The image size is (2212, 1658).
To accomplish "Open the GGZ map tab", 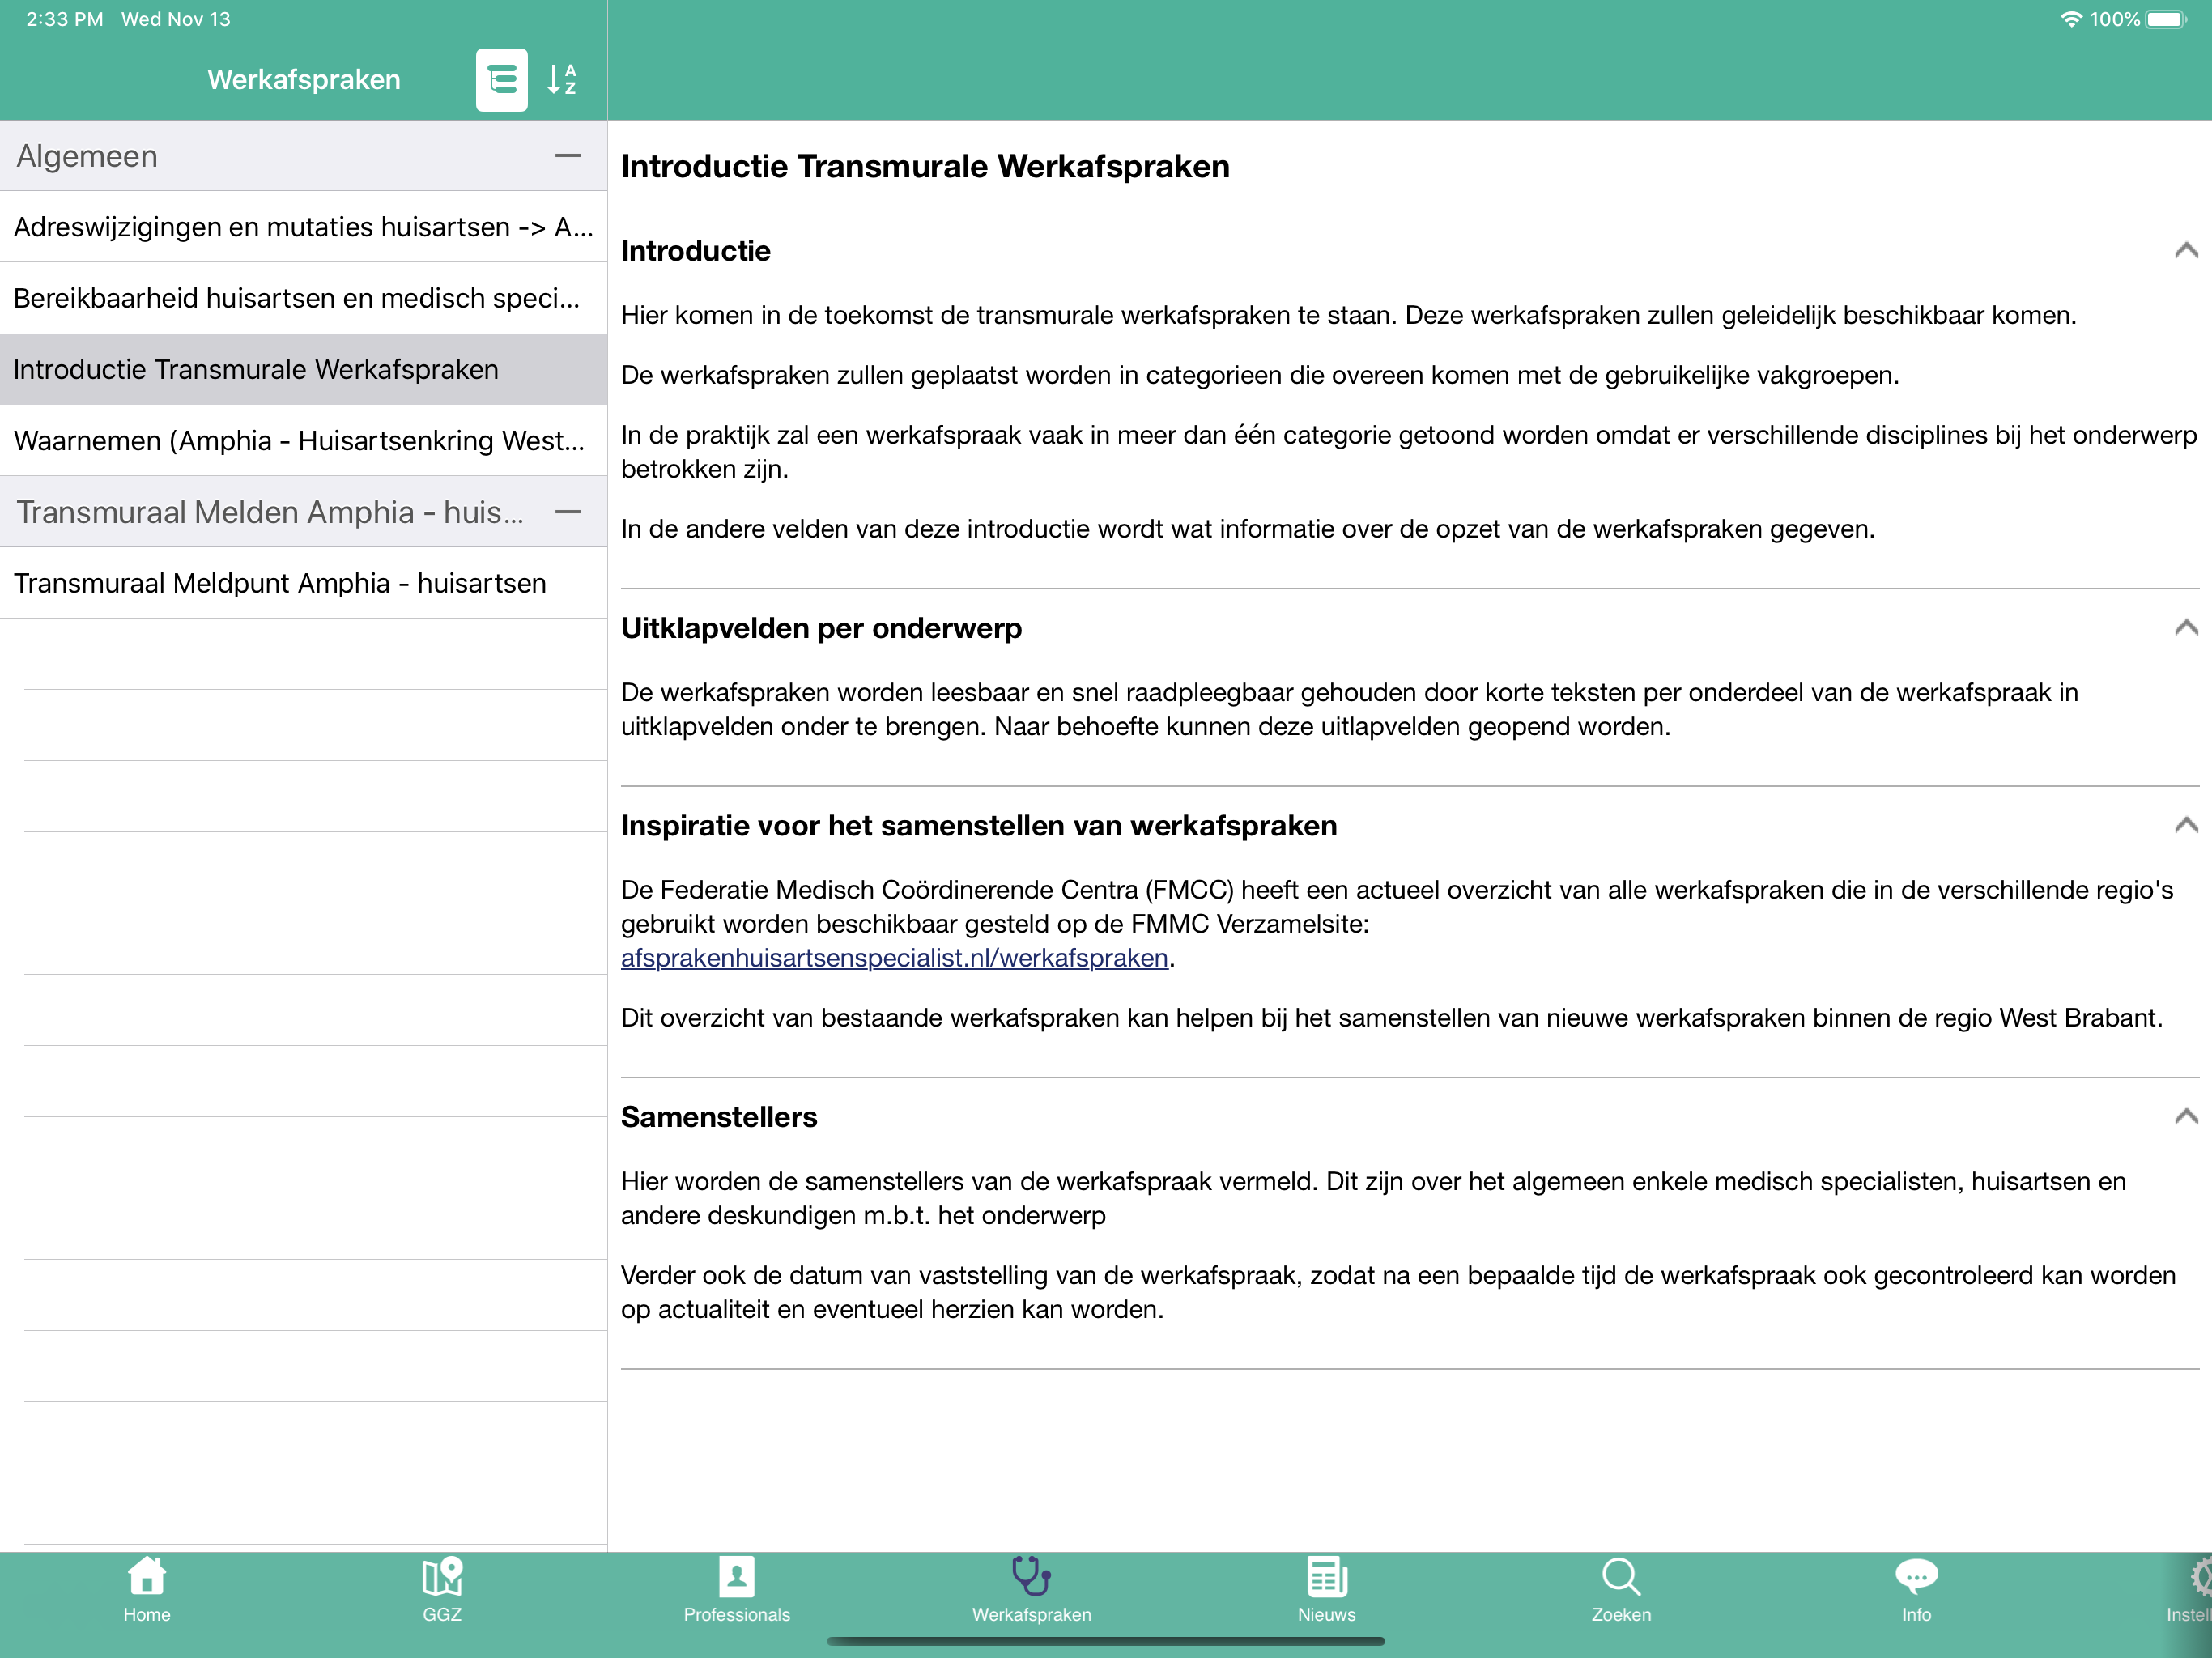I will click(442, 1590).
